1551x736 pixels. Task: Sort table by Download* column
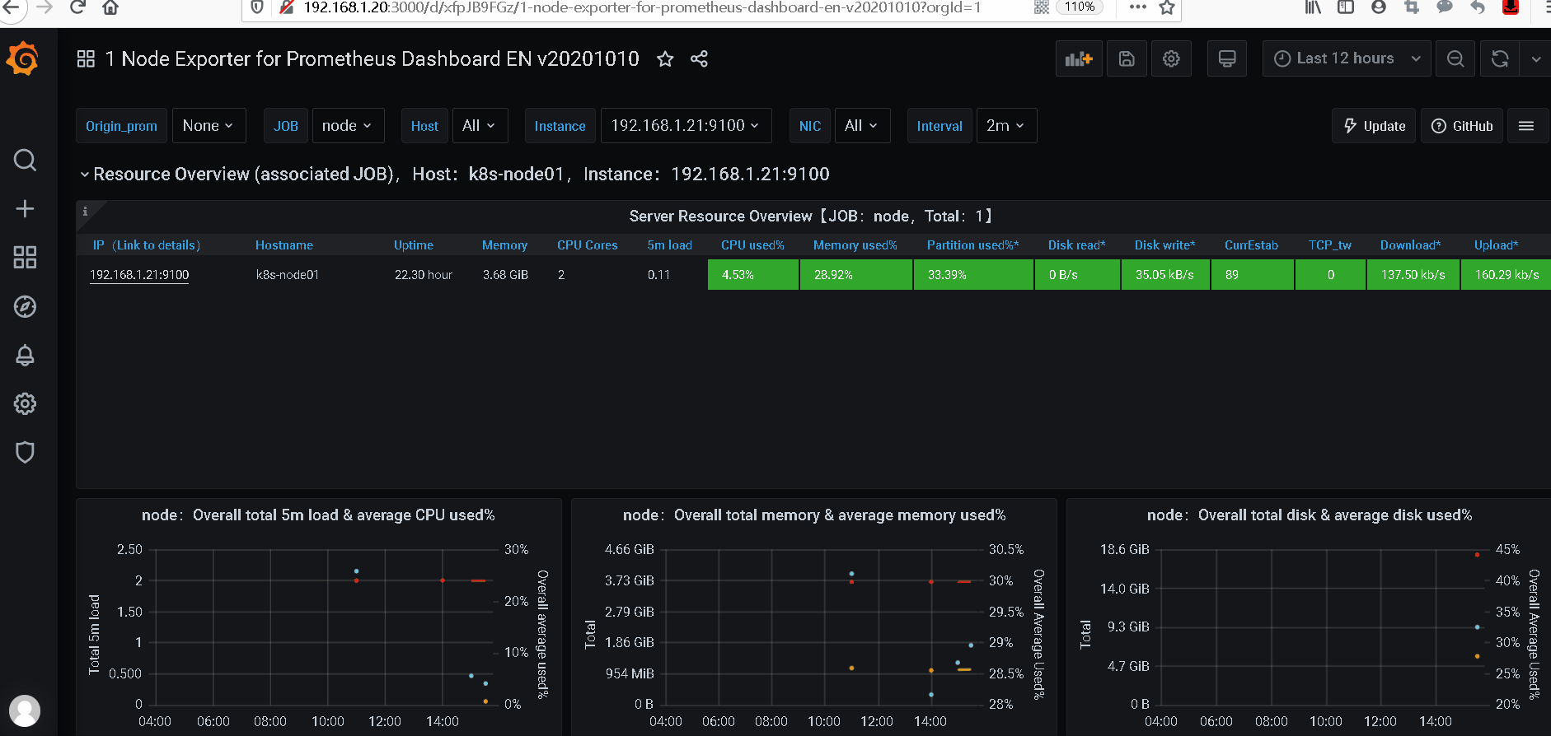tap(1411, 245)
